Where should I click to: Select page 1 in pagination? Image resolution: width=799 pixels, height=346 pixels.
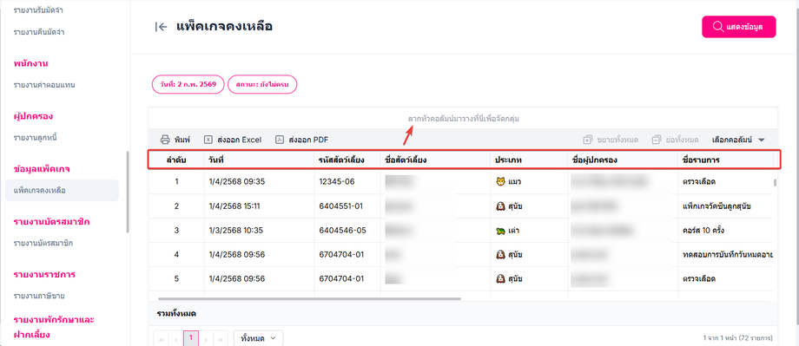coord(191,338)
